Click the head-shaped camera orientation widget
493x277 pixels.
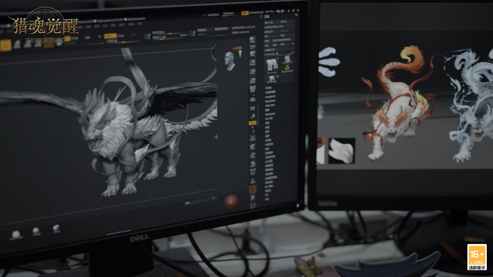pyautogui.click(x=230, y=61)
